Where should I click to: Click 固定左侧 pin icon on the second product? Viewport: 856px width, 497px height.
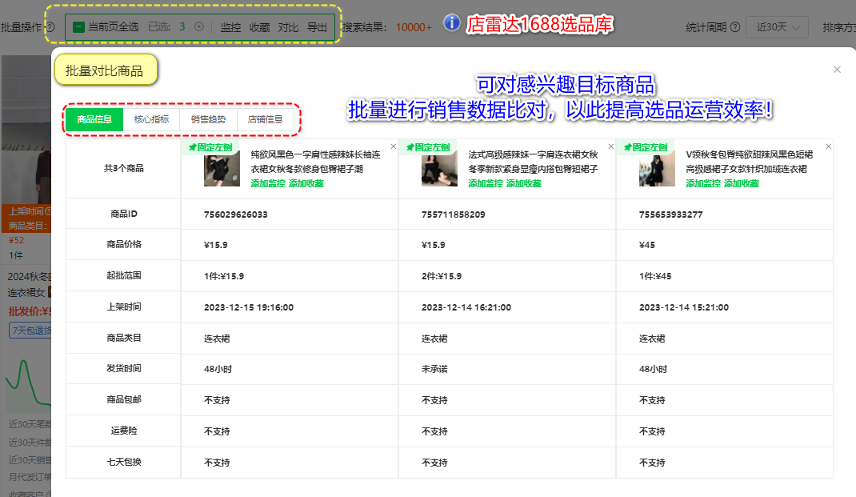pyautogui.click(x=427, y=146)
